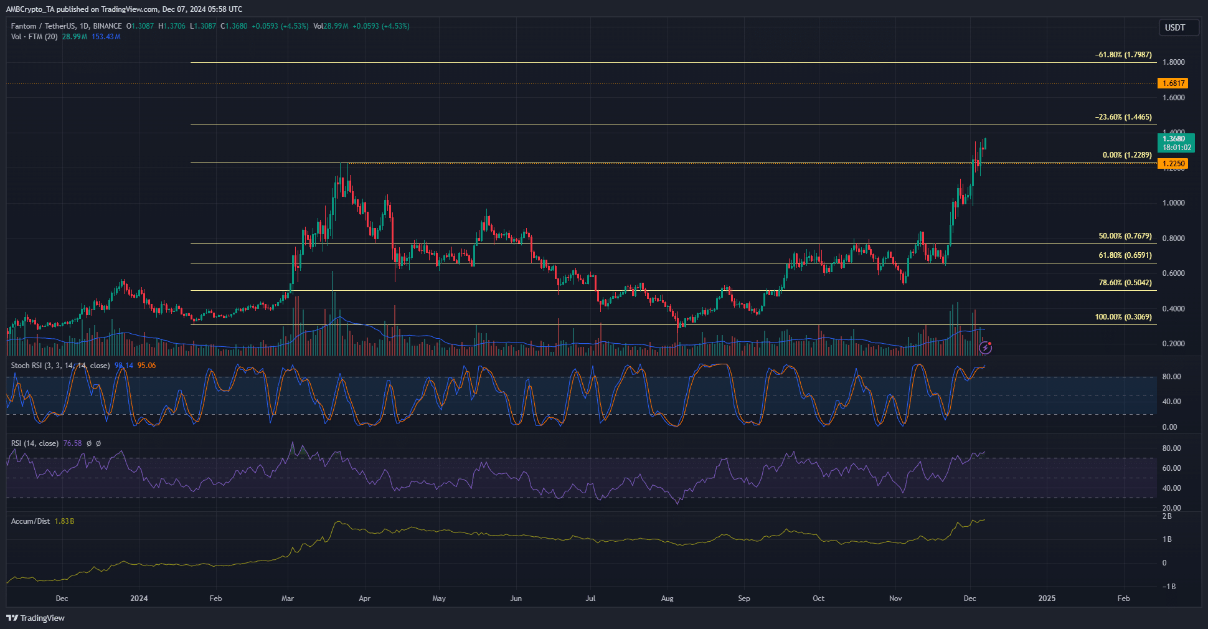This screenshot has height=629, width=1208.
Task: Click 0.00 on the Stoch RSI axis
Action: 1170,427
